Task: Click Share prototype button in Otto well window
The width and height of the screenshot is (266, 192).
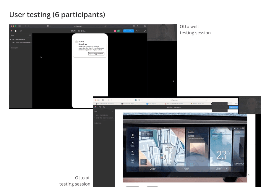Action: 129,31
